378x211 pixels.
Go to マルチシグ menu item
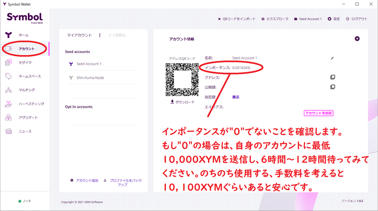coord(27,90)
